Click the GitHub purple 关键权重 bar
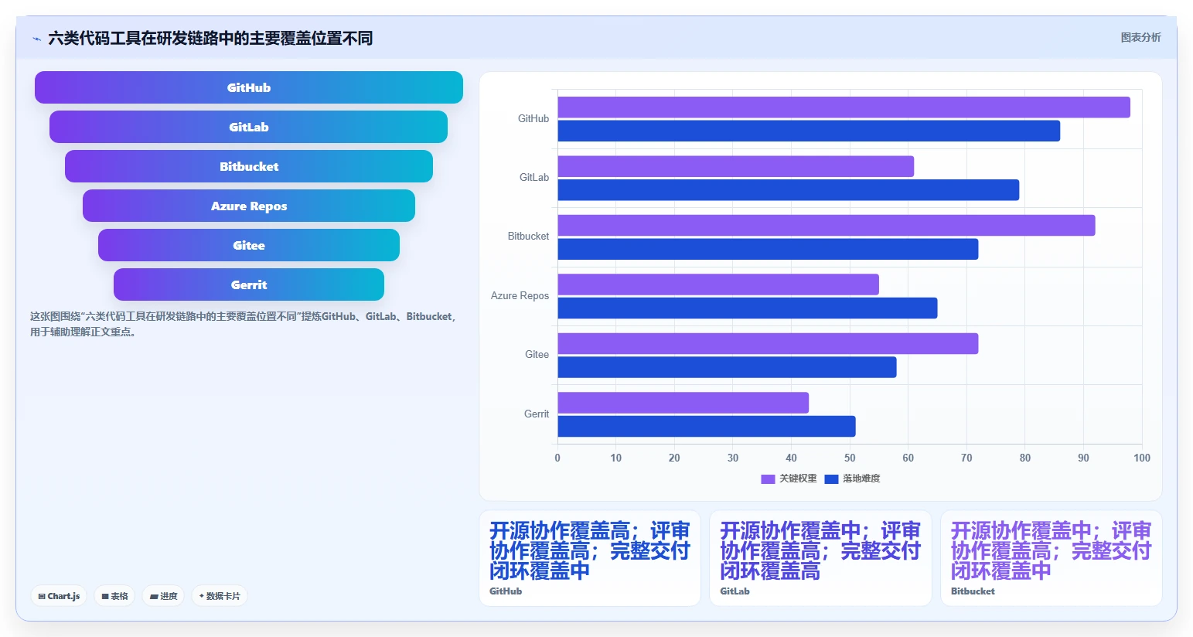This screenshot has height=637, width=1193. 844,107
